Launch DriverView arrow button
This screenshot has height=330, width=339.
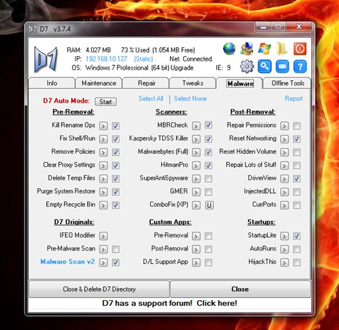pyautogui.click(x=284, y=179)
